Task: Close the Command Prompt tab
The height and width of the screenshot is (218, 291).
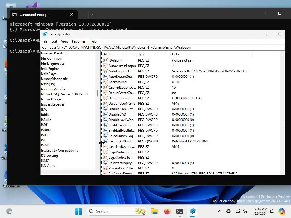Action: 72,14
